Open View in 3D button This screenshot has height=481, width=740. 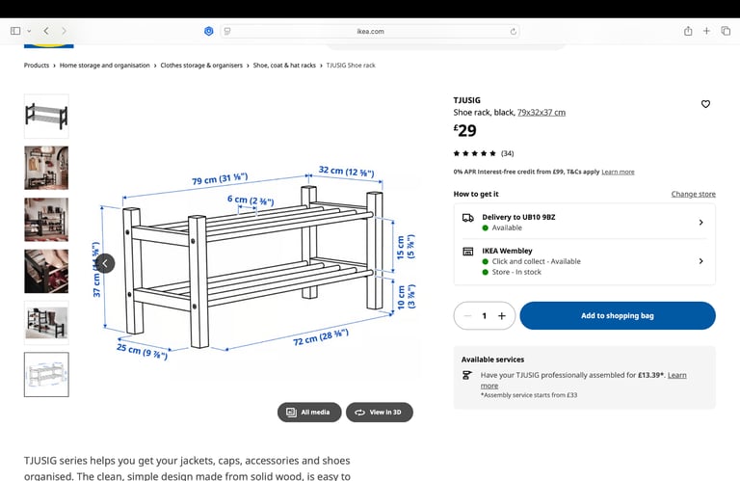click(x=380, y=413)
